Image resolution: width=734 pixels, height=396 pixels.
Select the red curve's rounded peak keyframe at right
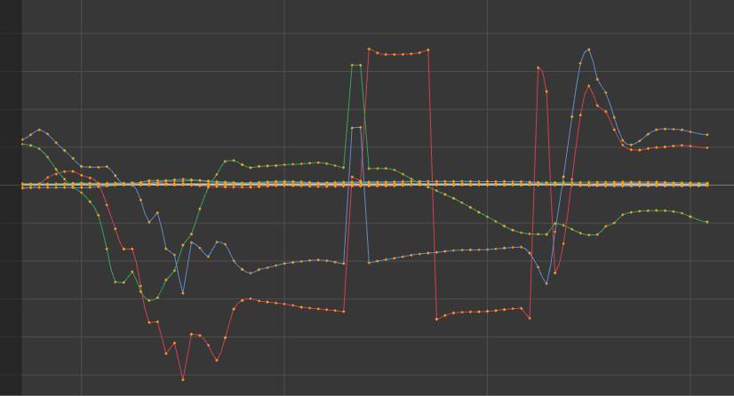pyautogui.click(x=588, y=86)
